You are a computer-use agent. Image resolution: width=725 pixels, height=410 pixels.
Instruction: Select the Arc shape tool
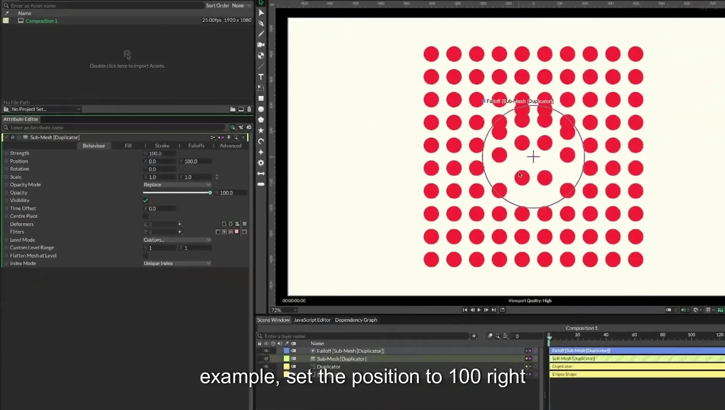tap(261, 141)
